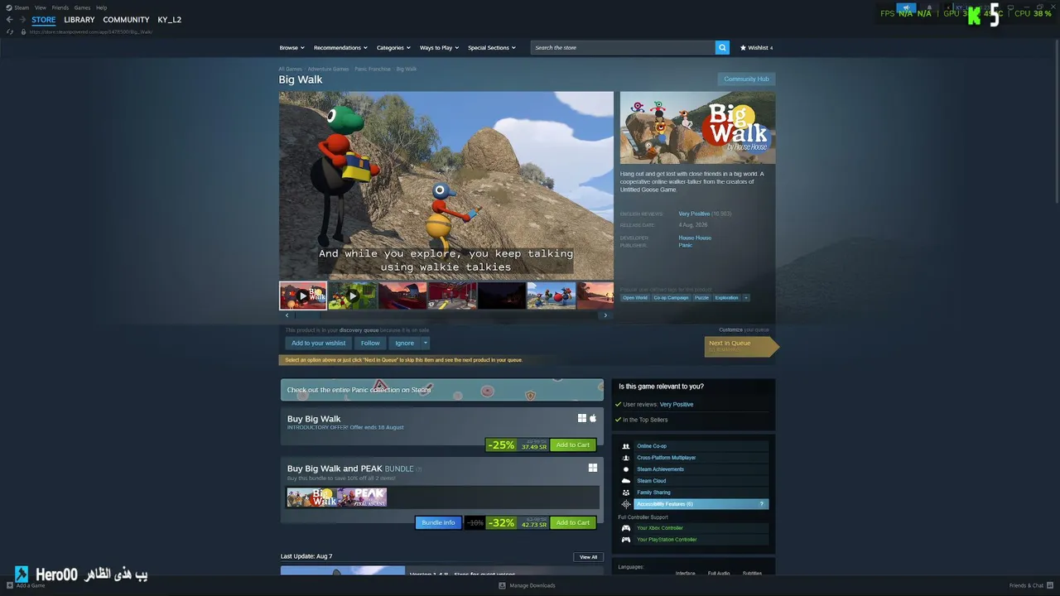Click the Xbox controller icon
Image resolution: width=1060 pixels, height=596 pixels.
click(x=626, y=528)
